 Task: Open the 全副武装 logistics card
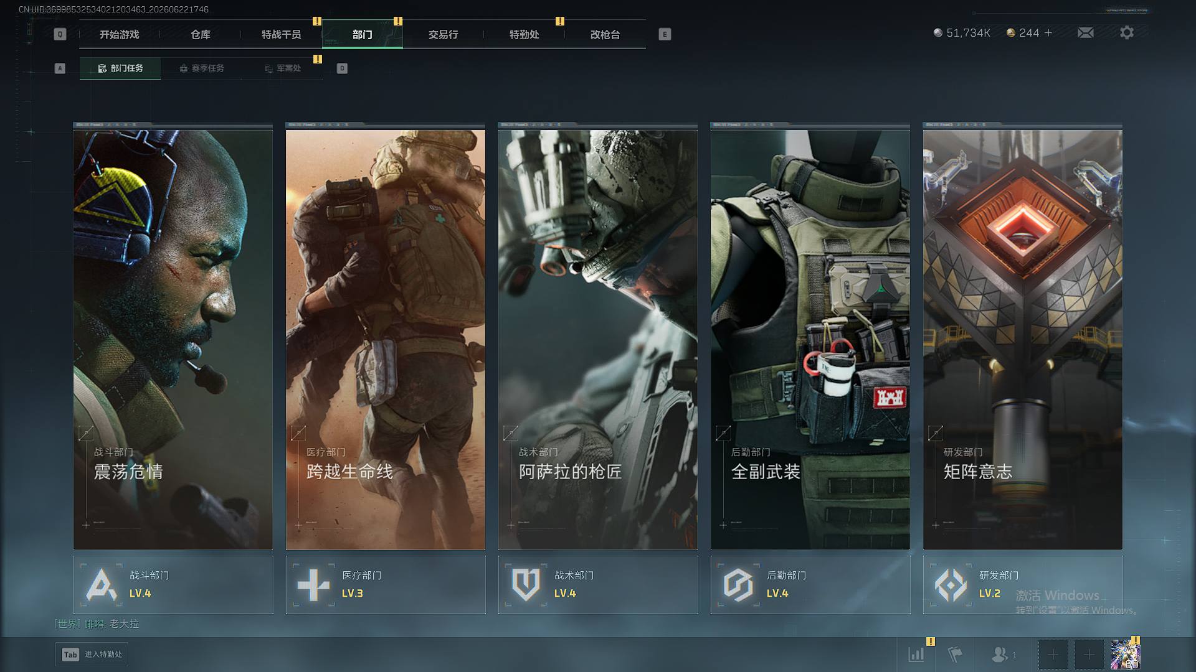pyautogui.click(x=810, y=337)
